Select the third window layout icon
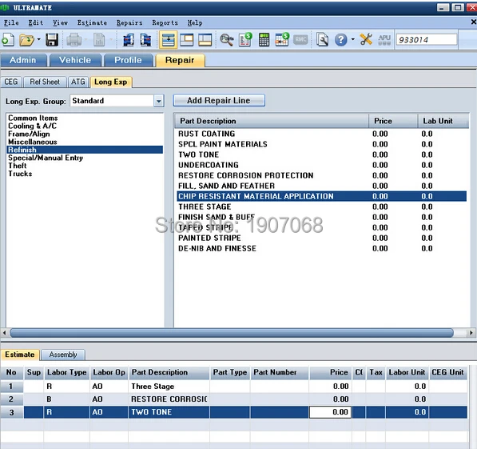Image resolution: width=477 pixels, height=449 pixels. [205, 40]
